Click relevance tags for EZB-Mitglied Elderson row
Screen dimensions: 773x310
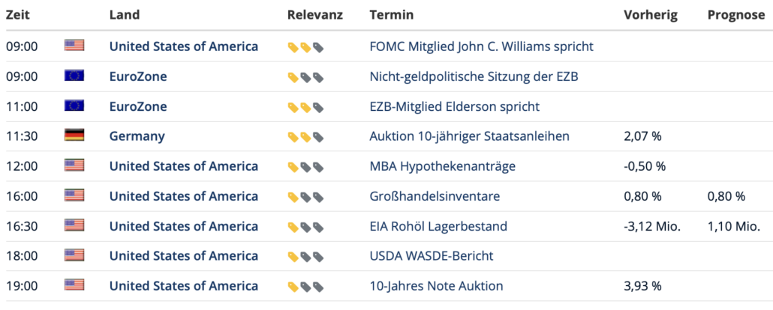(305, 107)
